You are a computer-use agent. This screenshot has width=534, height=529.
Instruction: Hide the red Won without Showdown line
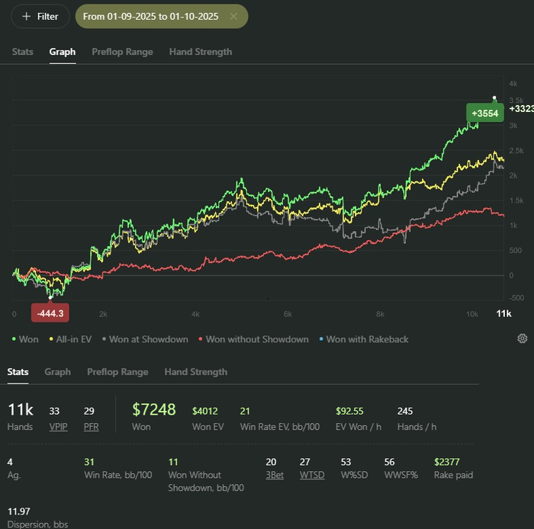253,339
